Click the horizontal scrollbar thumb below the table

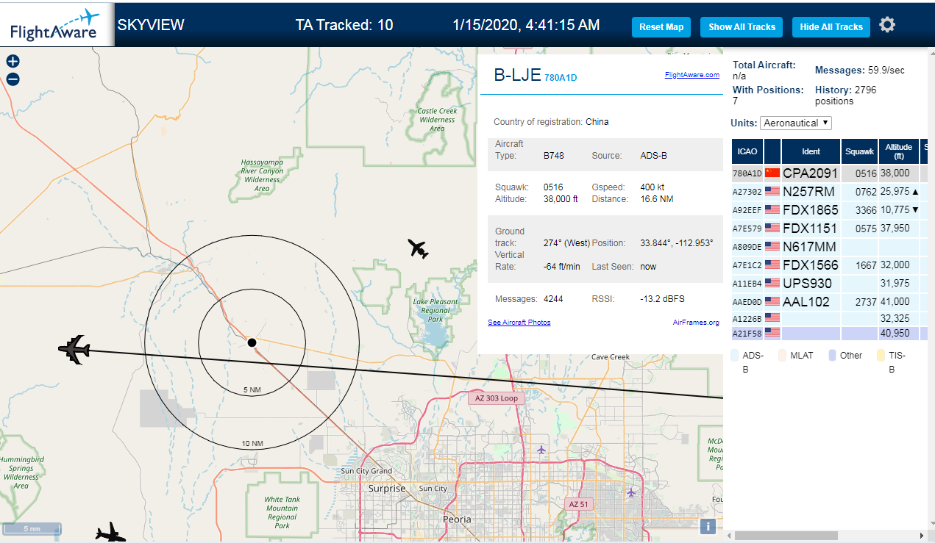coord(786,536)
